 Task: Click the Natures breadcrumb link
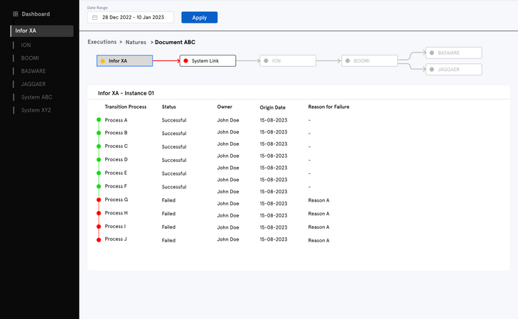coord(136,42)
